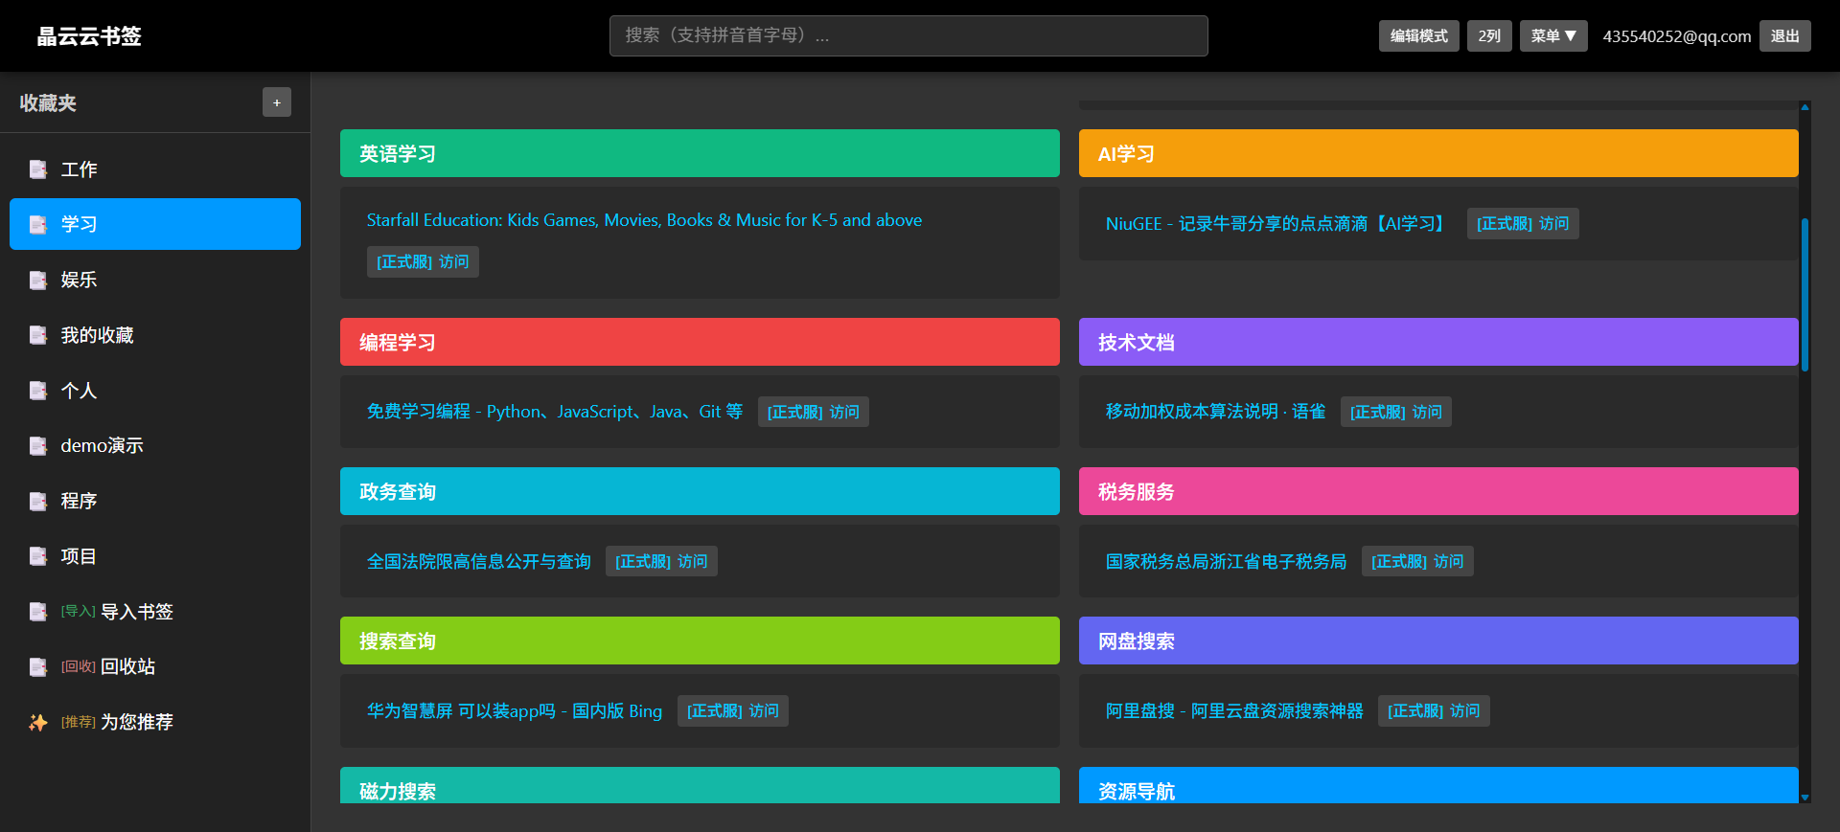
Task: Click the icon beside 导入书签
Action: [x=38, y=612]
